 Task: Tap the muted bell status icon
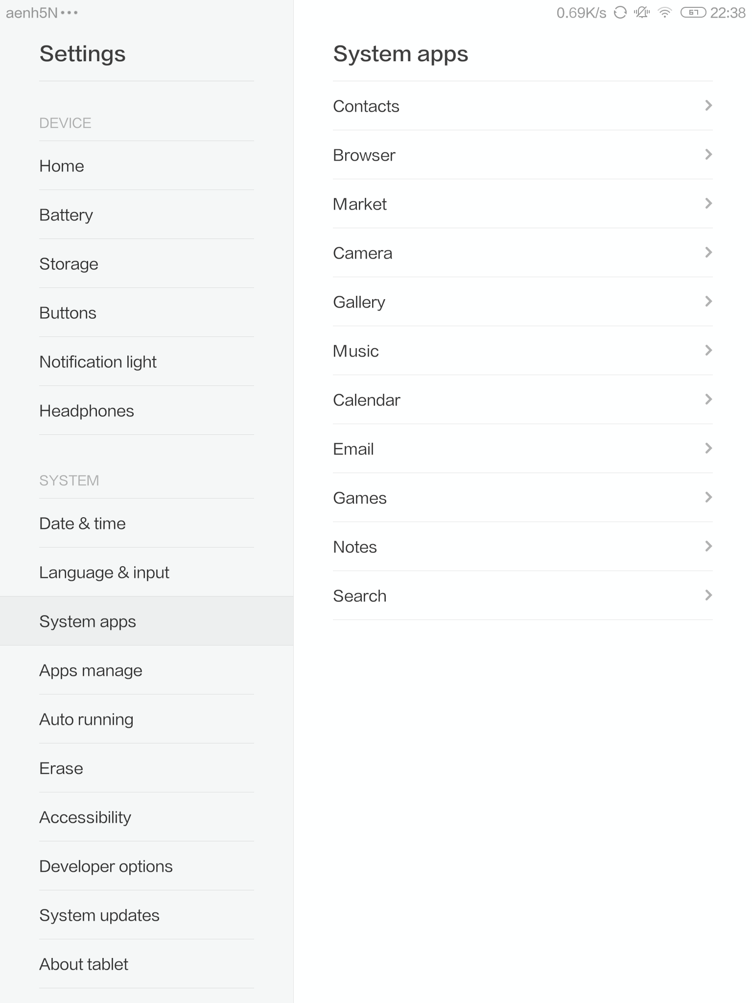pyautogui.click(x=642, y=13)
